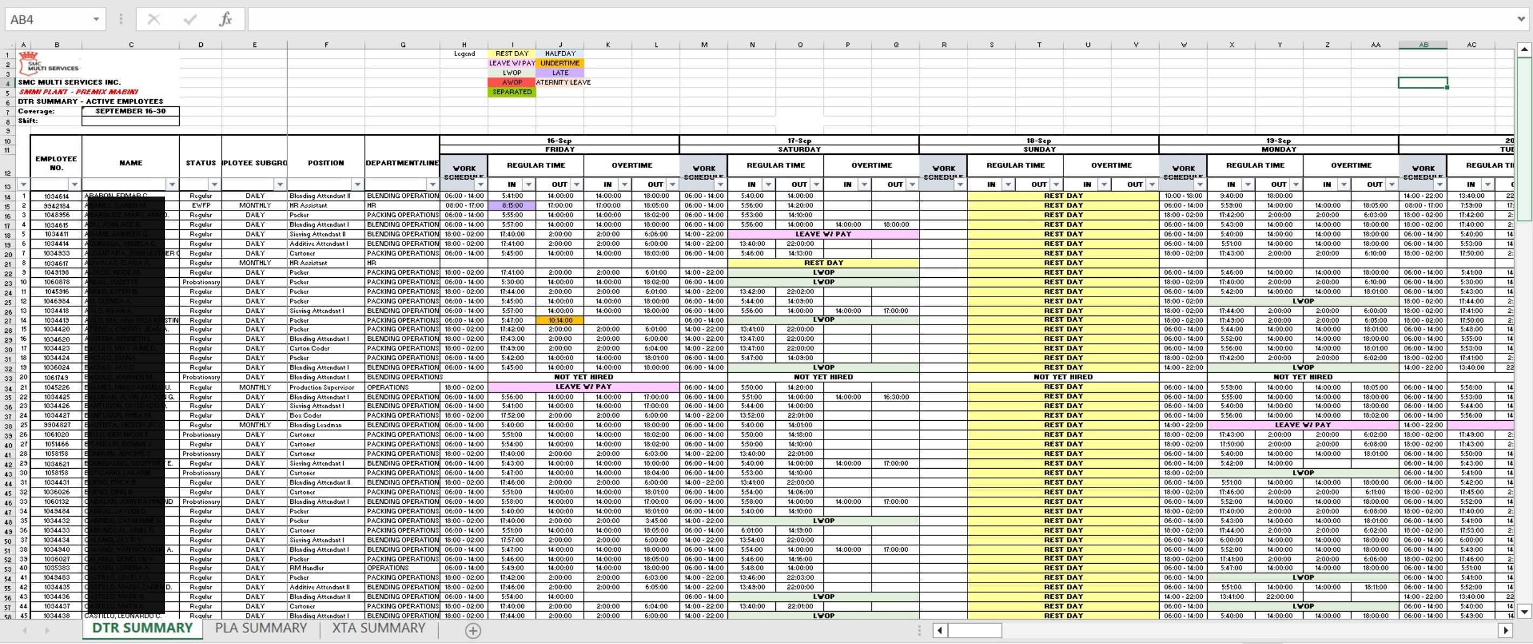1533x644 pixels.
Task: Select the LWOP legend cell
Action: (512, 73)
